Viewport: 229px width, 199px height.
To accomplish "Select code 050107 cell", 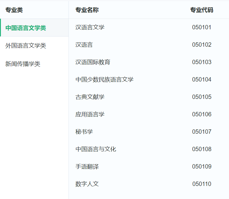I will point(201,131).
